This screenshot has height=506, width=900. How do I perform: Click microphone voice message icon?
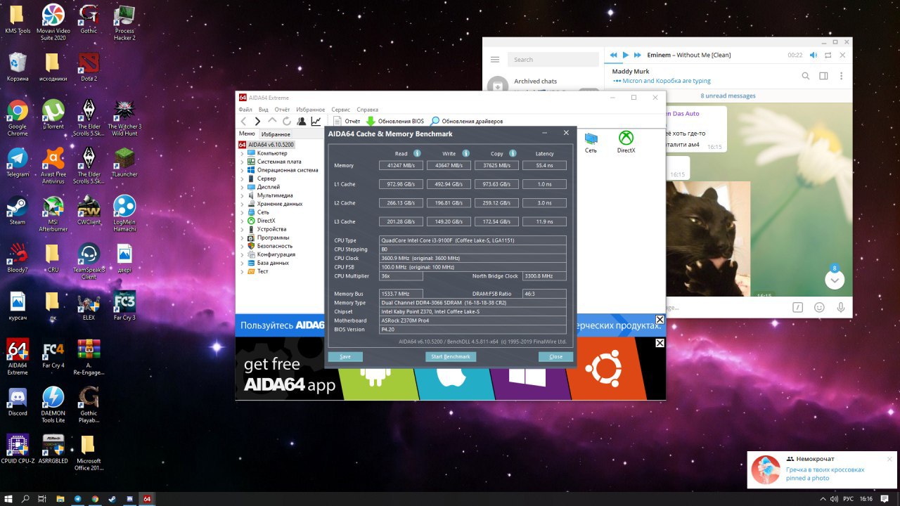840,307
